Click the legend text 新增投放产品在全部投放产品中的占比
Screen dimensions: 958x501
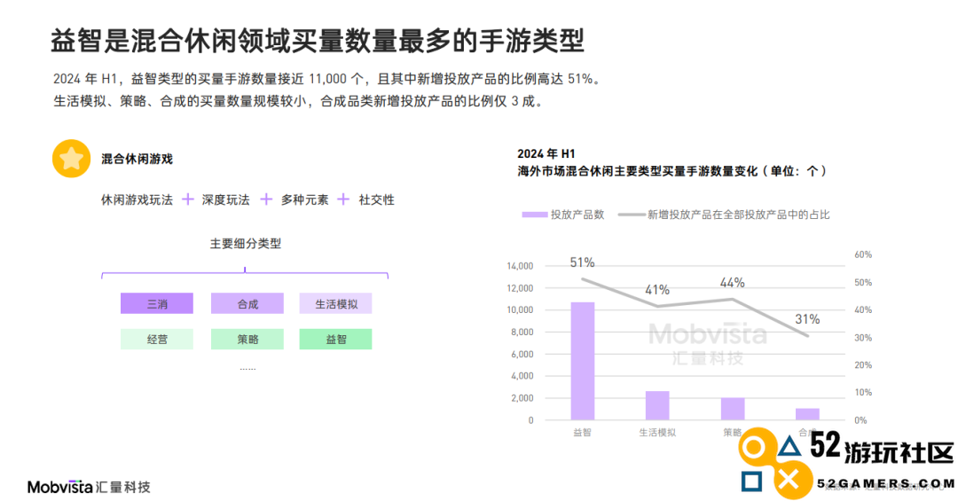click(739, 215)
